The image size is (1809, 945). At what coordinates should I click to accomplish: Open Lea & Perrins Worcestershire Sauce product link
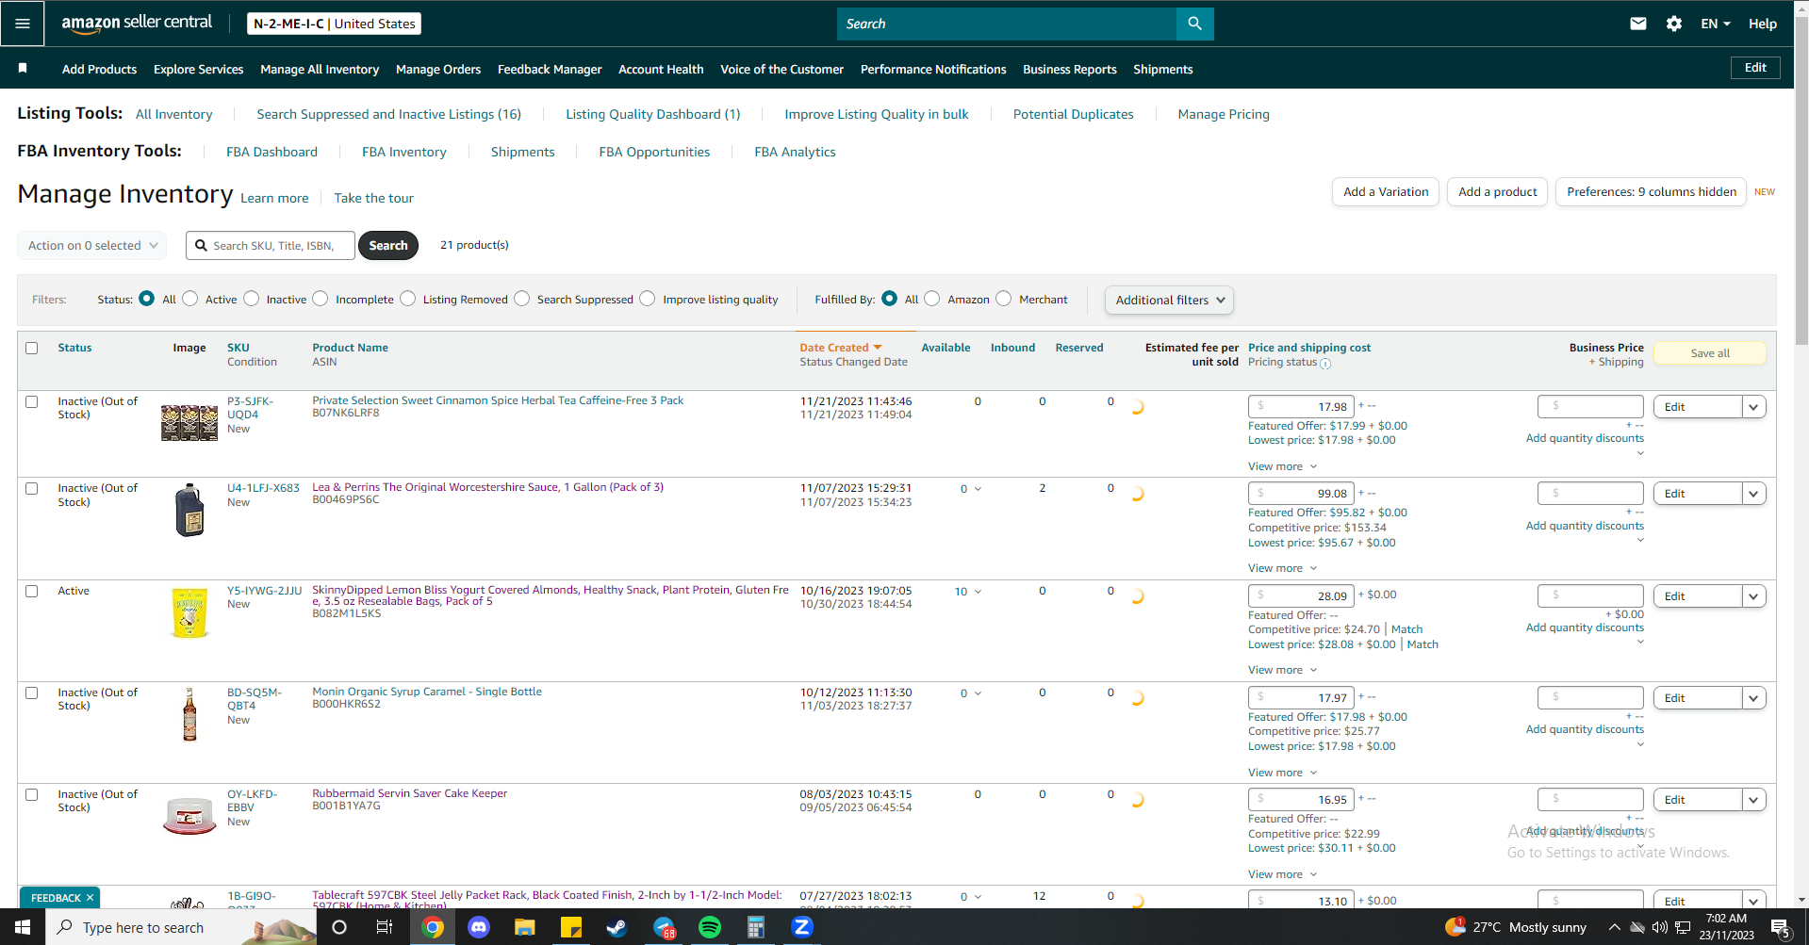coord(488,487)
